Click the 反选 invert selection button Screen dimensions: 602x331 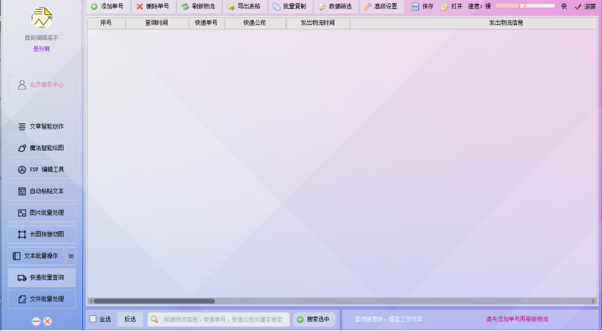point(130,319)
